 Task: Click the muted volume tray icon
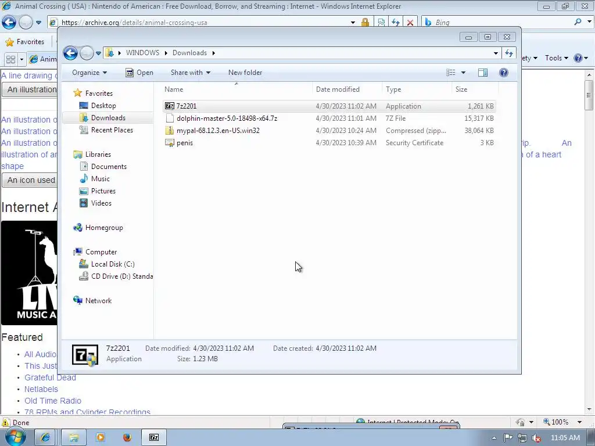pyautogui.click(x=536, y=438)
